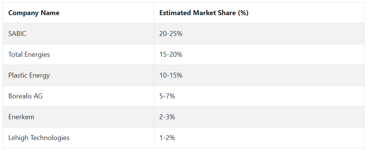Click the Estimated Market Share (%) header
The image size is (369, 151).
tap(259, 13)
